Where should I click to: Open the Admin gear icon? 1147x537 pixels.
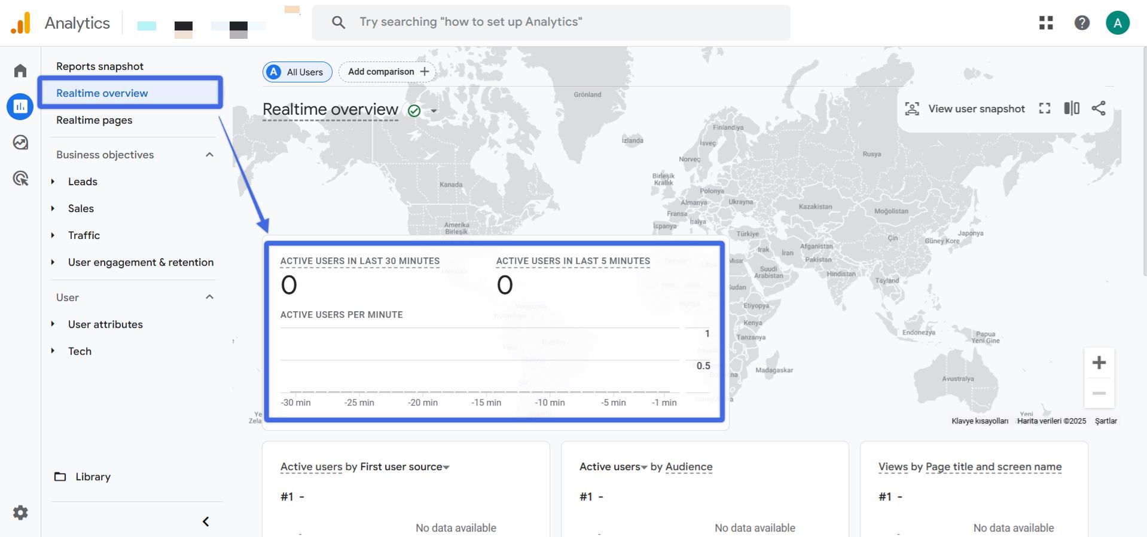click(x=20, y=513)
